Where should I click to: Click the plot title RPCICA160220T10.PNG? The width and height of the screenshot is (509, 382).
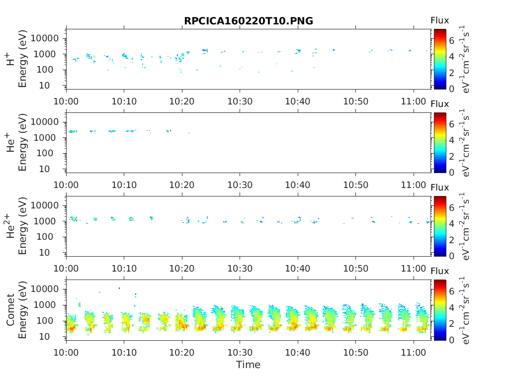pyautogui.click(x=249, y=21)
